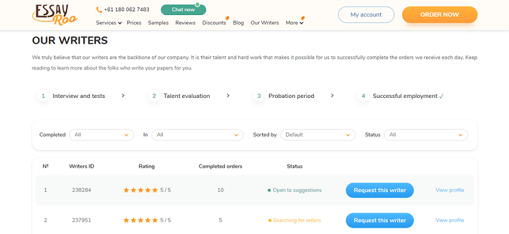The height and width of the screenshot is (234, 509).
Task: Click the OUR WRITERS heading
Action: [x=70, y=41]
